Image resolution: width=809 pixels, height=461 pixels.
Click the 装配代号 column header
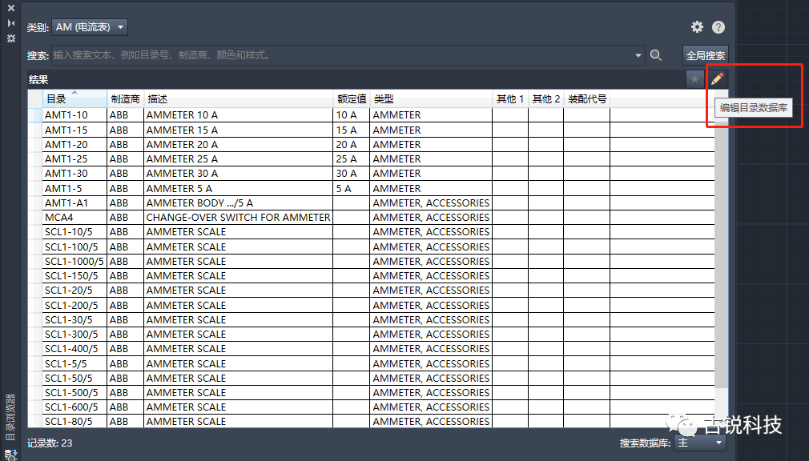pos(586,99)
